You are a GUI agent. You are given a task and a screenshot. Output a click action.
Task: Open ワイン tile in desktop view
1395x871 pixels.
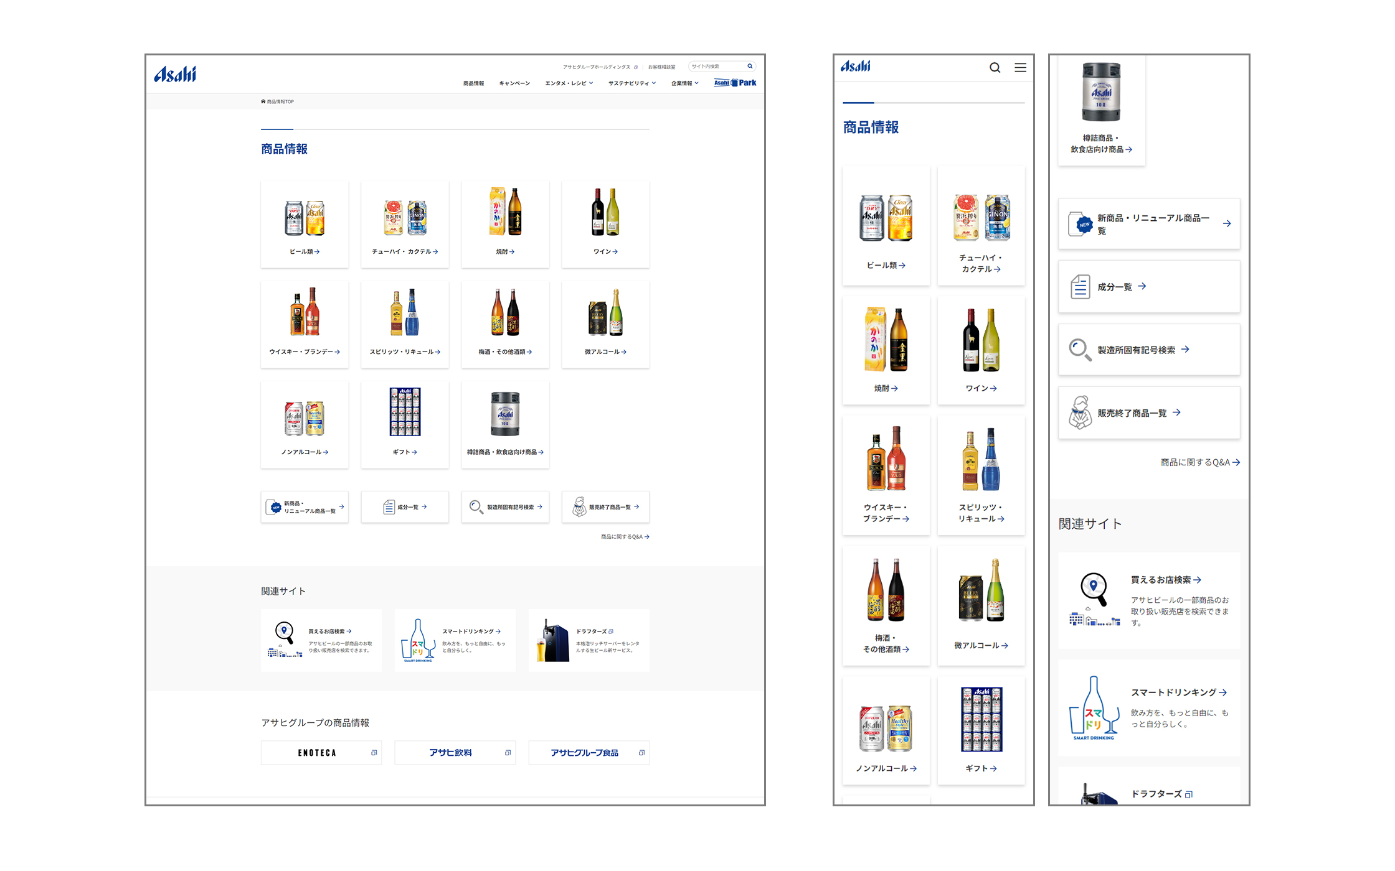tap(605, 225)
